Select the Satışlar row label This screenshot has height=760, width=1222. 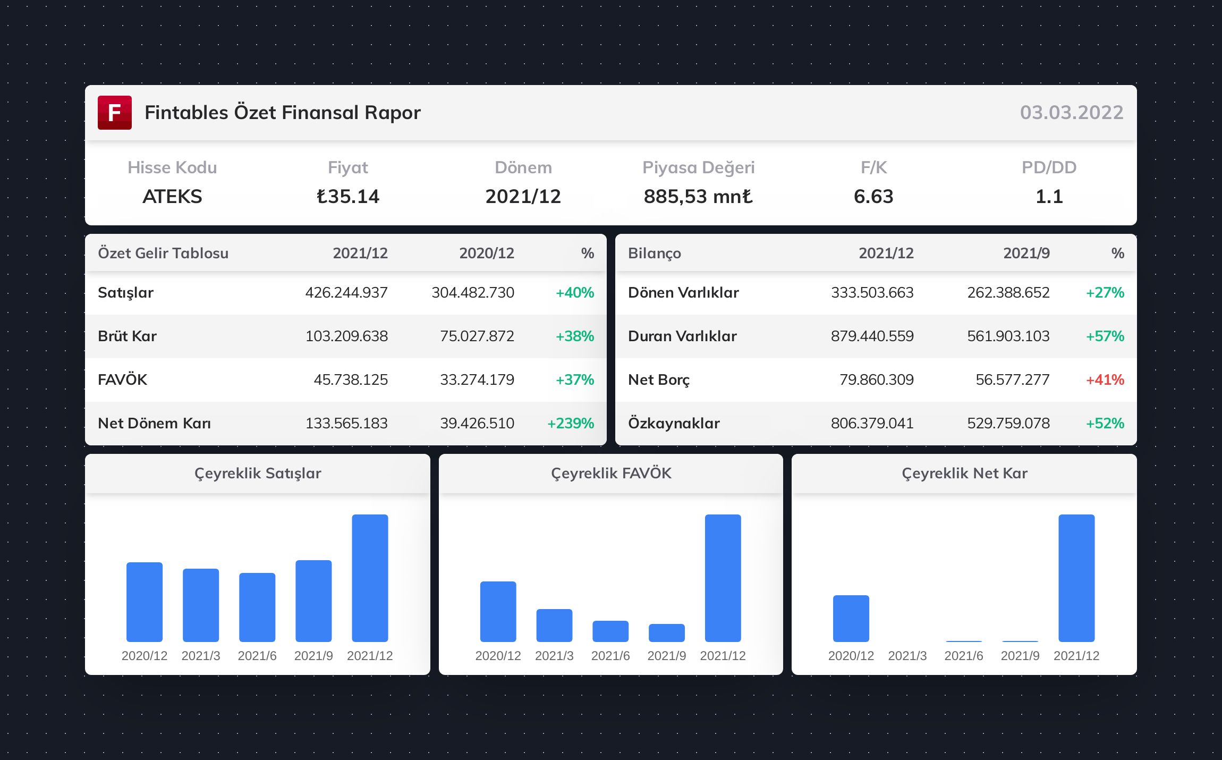tap(125, 293)
